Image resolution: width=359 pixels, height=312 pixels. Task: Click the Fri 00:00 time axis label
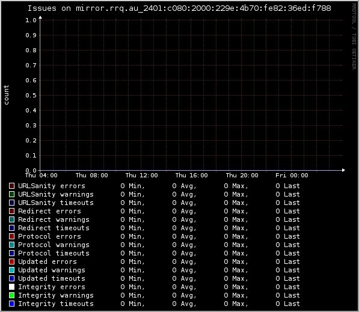pos(292,176)
